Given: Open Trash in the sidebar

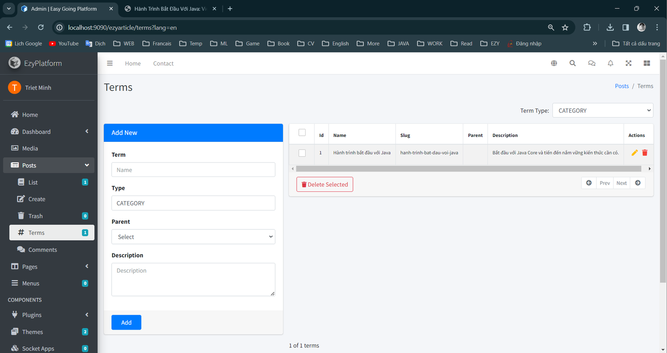Looking at the screenshot, I should click(x=52, y=216).
